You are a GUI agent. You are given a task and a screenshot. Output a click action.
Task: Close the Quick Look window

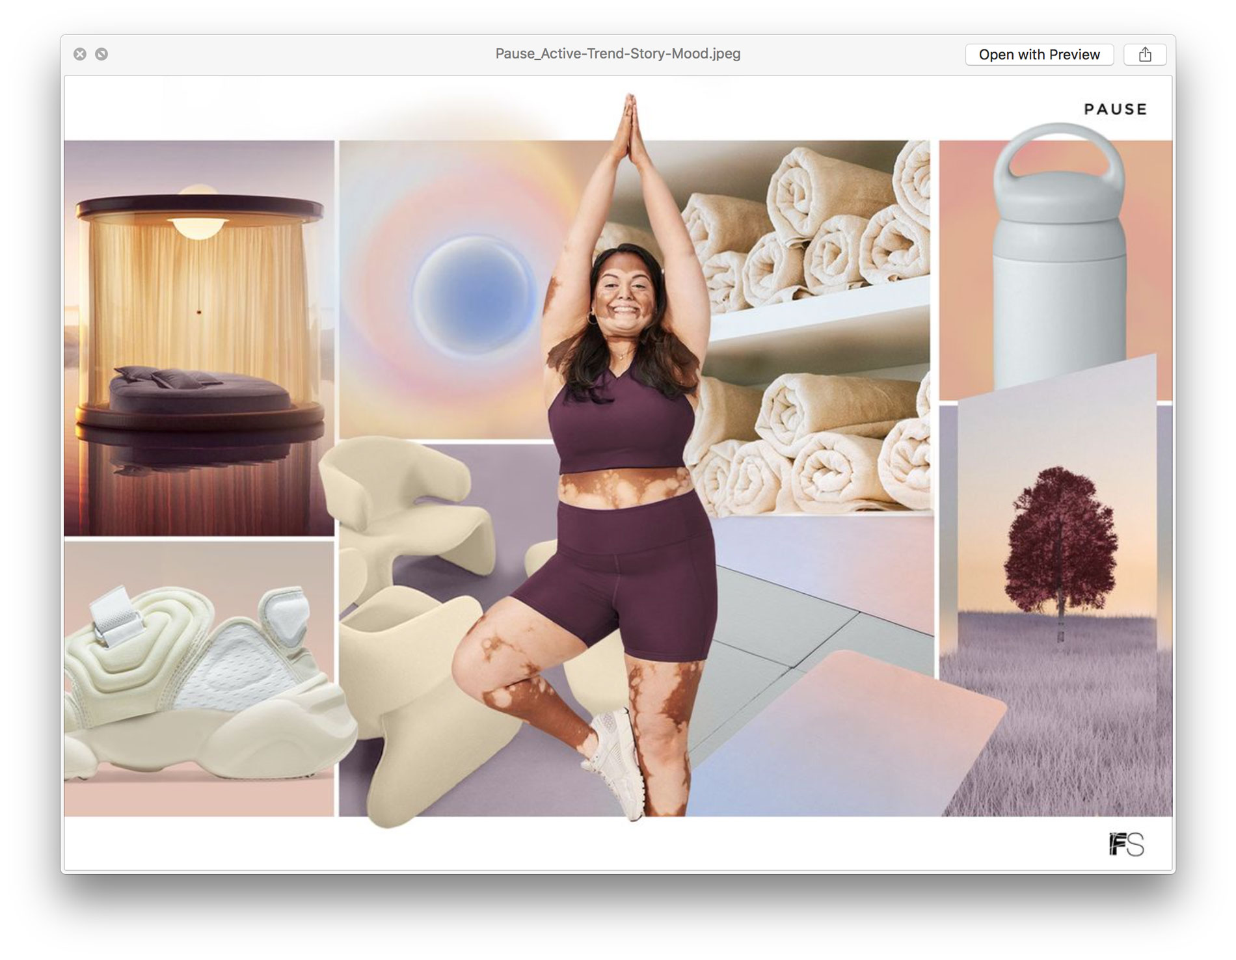80,54
